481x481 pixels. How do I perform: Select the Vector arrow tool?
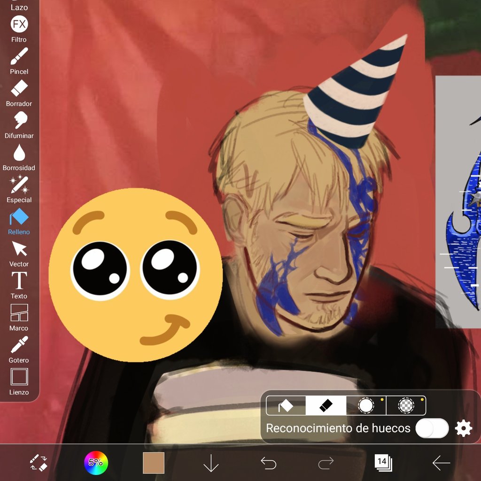(19, 254)
